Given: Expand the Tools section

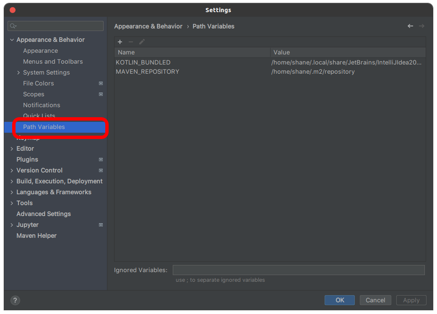Looking at the screenshot, I should coord(11,203).
